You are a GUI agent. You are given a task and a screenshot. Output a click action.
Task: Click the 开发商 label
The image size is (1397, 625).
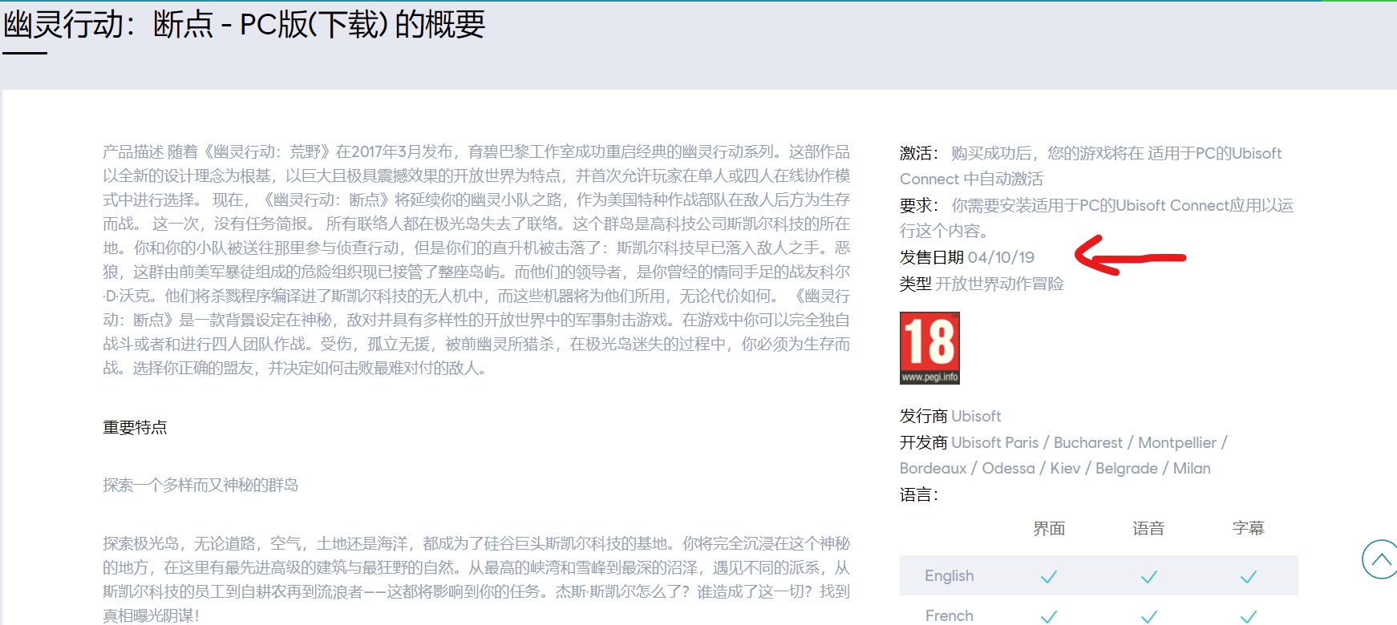[x=924, y=442]
